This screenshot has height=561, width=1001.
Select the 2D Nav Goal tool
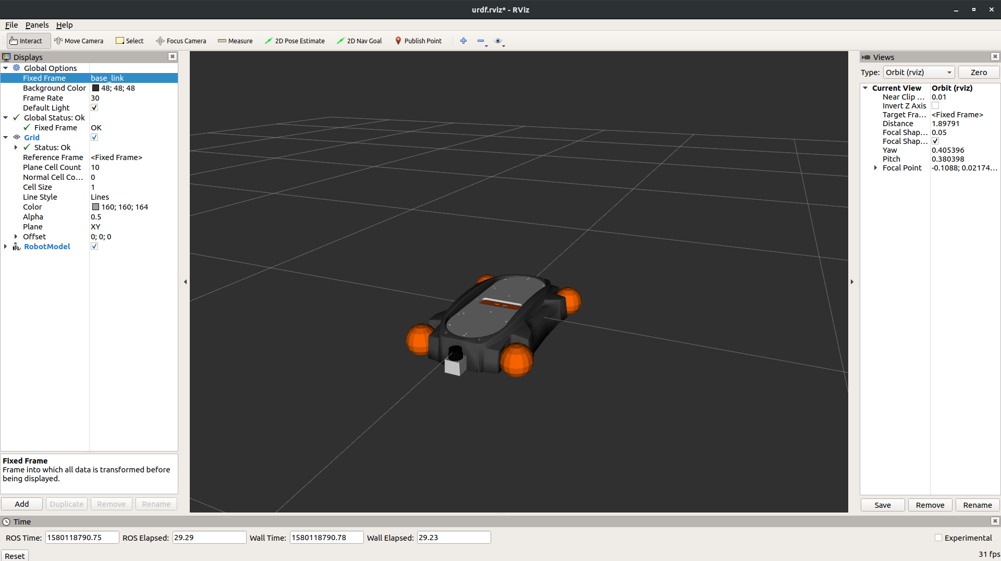(359, 41)
